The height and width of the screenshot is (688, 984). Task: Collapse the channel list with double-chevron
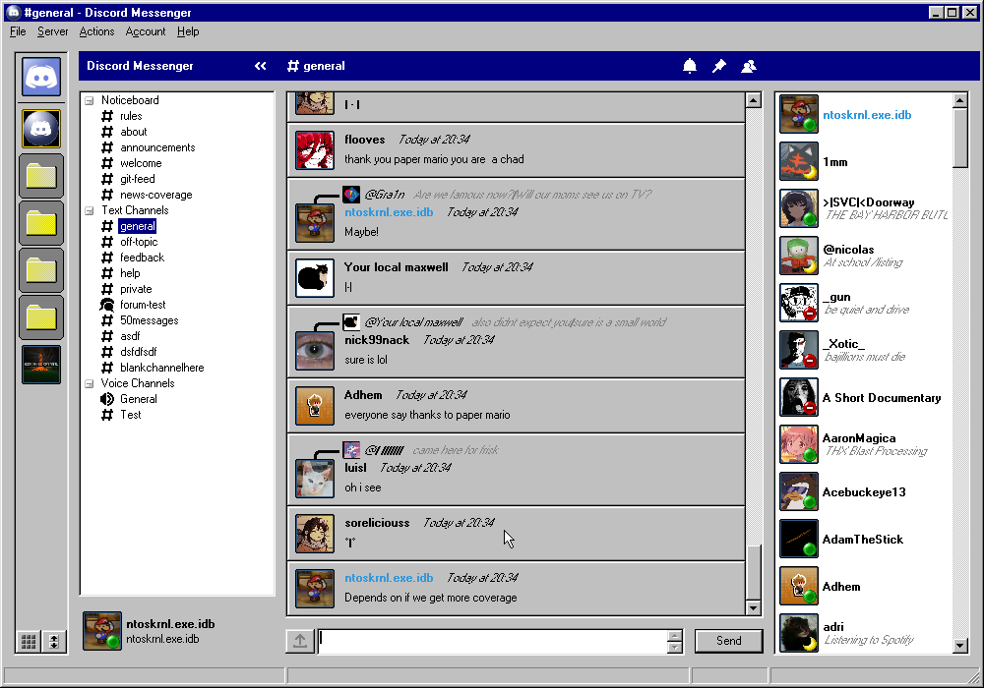[x=261, y=66]
